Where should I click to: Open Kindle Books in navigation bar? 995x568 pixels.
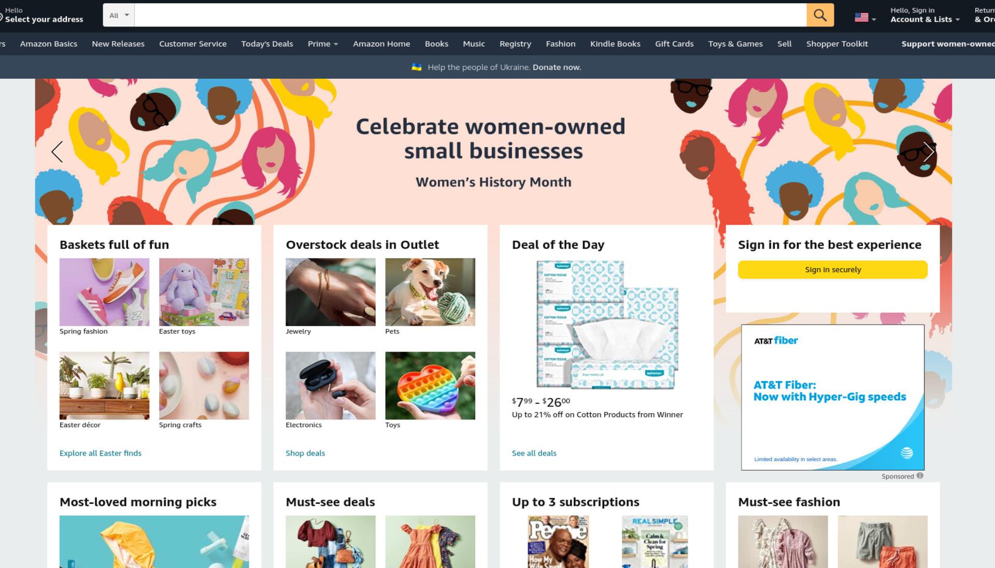[x=615, y=44]
